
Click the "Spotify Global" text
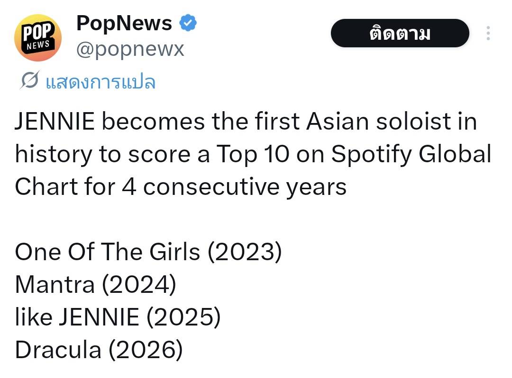tap(411, 155)
